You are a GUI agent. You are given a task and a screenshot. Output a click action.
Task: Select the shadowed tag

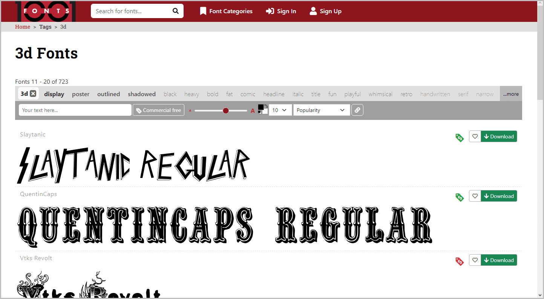(x=142, y=94)
